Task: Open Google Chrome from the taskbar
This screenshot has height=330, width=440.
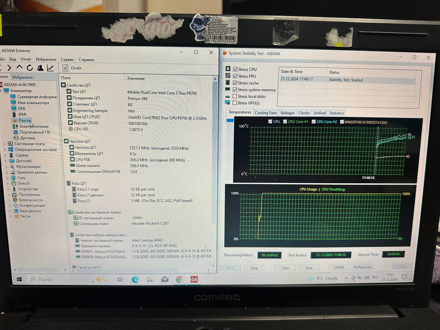Action: tap(179, 279)
